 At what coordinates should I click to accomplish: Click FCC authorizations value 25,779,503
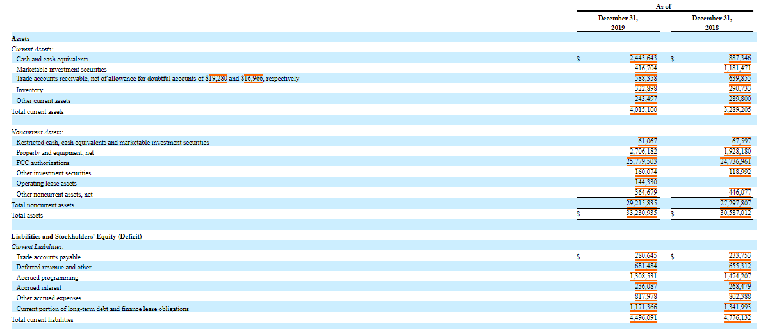point(641,162)
